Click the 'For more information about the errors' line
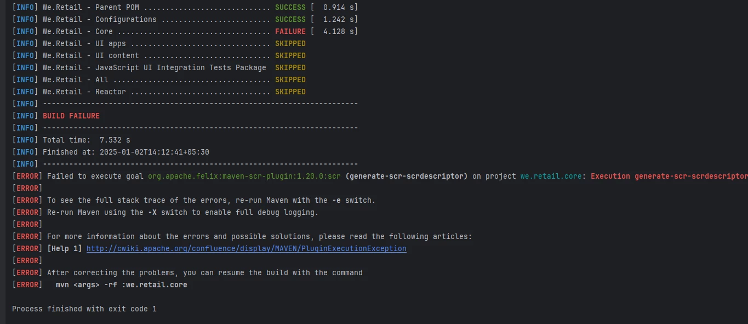The width and height of the screenshot is (748, 324). 242,236
